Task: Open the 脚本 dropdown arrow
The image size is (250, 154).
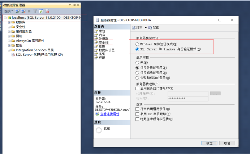Action: 146,28
